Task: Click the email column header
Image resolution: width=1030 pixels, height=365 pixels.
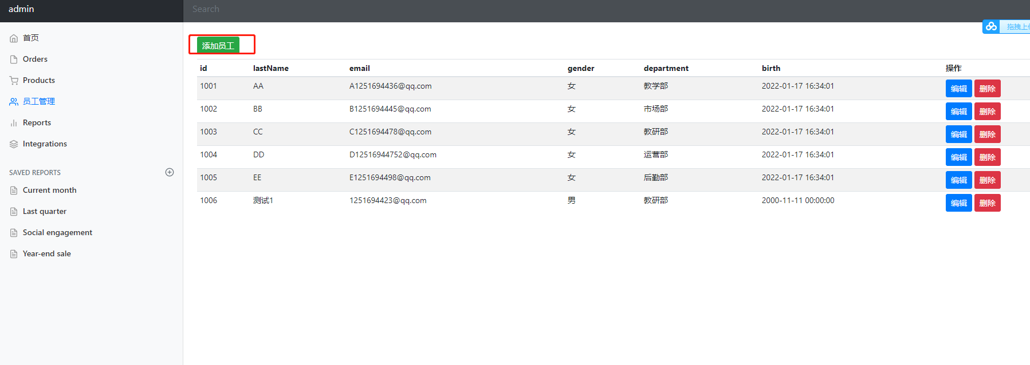Action: (360, 68)
